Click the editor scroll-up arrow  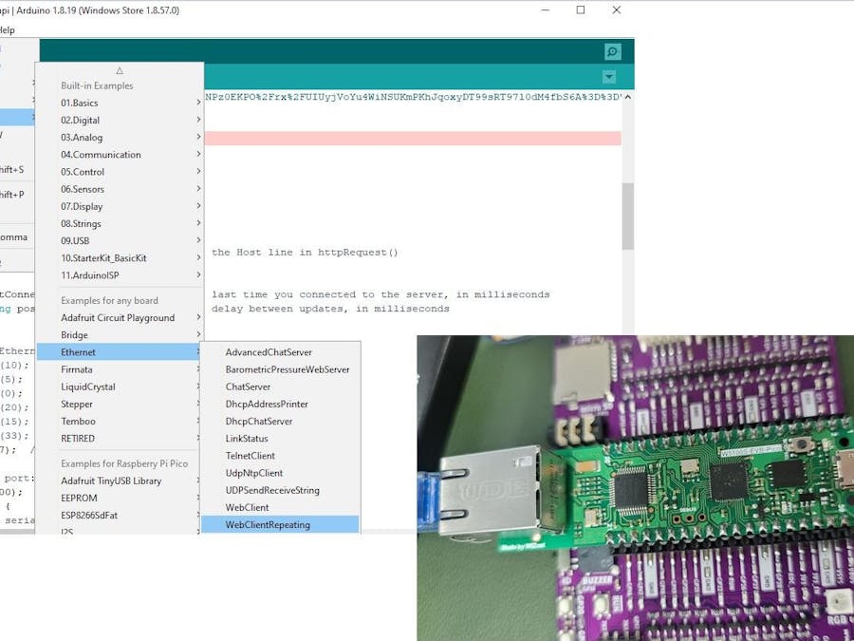pyautogui.click(x=627, y=97)
